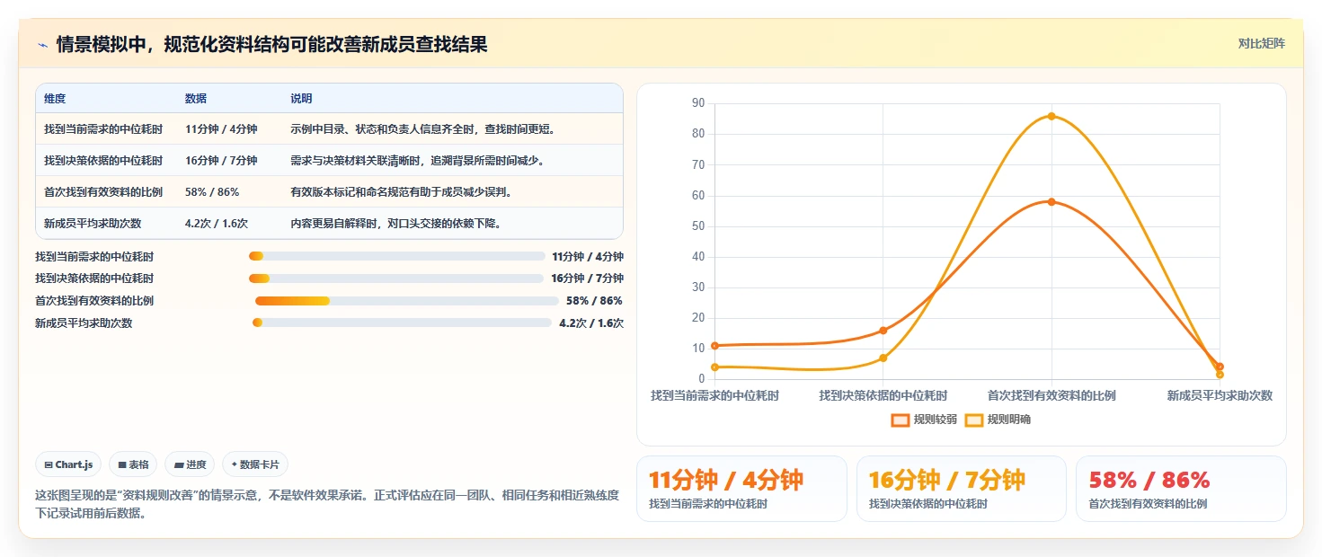Screen dimensions: 1322x557
Task: Click the progress bar for 新成员平均求助次数
Action: (x=402, y=323)
